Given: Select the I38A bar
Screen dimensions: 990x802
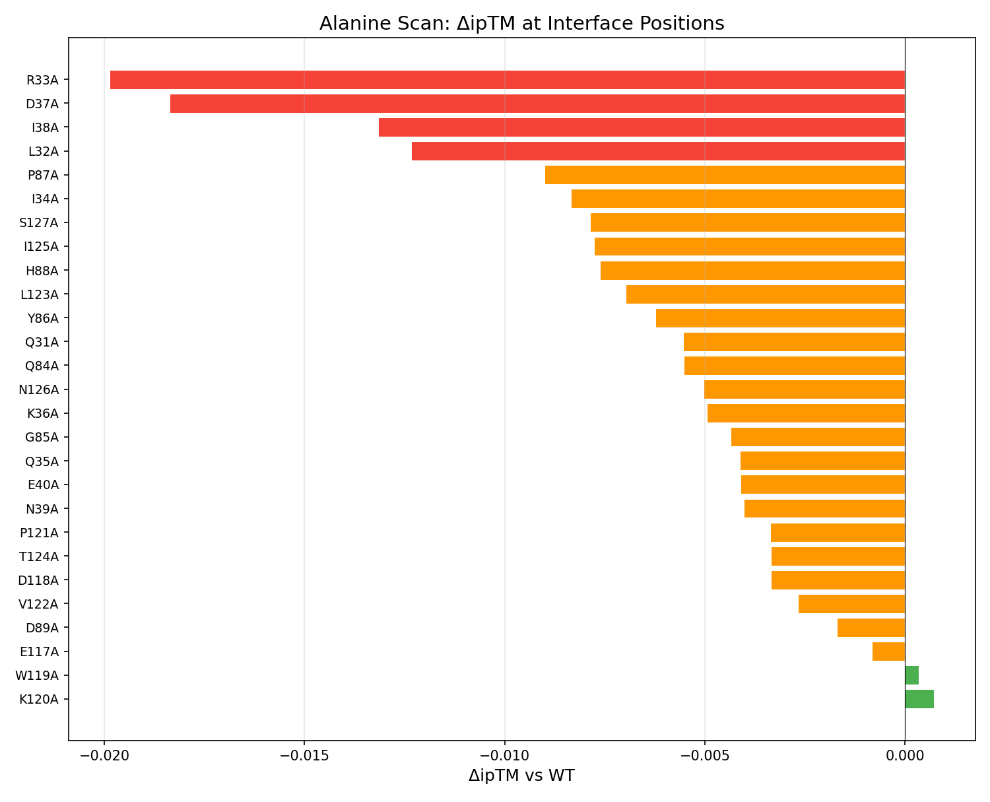Looking at the screenshot, I should [x=642, y=127].
